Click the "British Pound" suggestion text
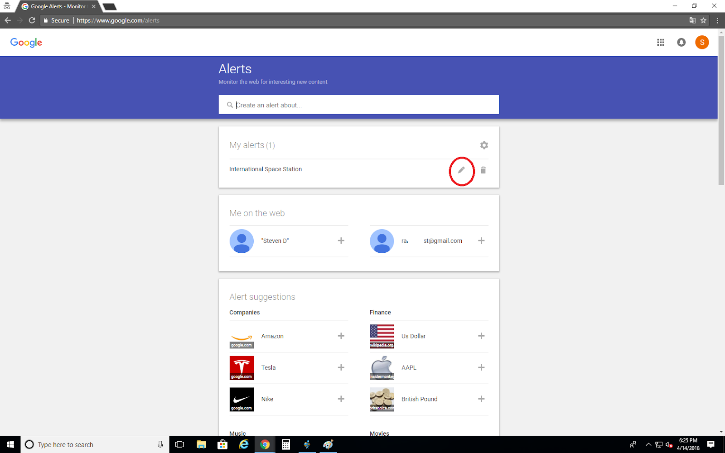Screen dimensions: 725x453 (420, 399)
